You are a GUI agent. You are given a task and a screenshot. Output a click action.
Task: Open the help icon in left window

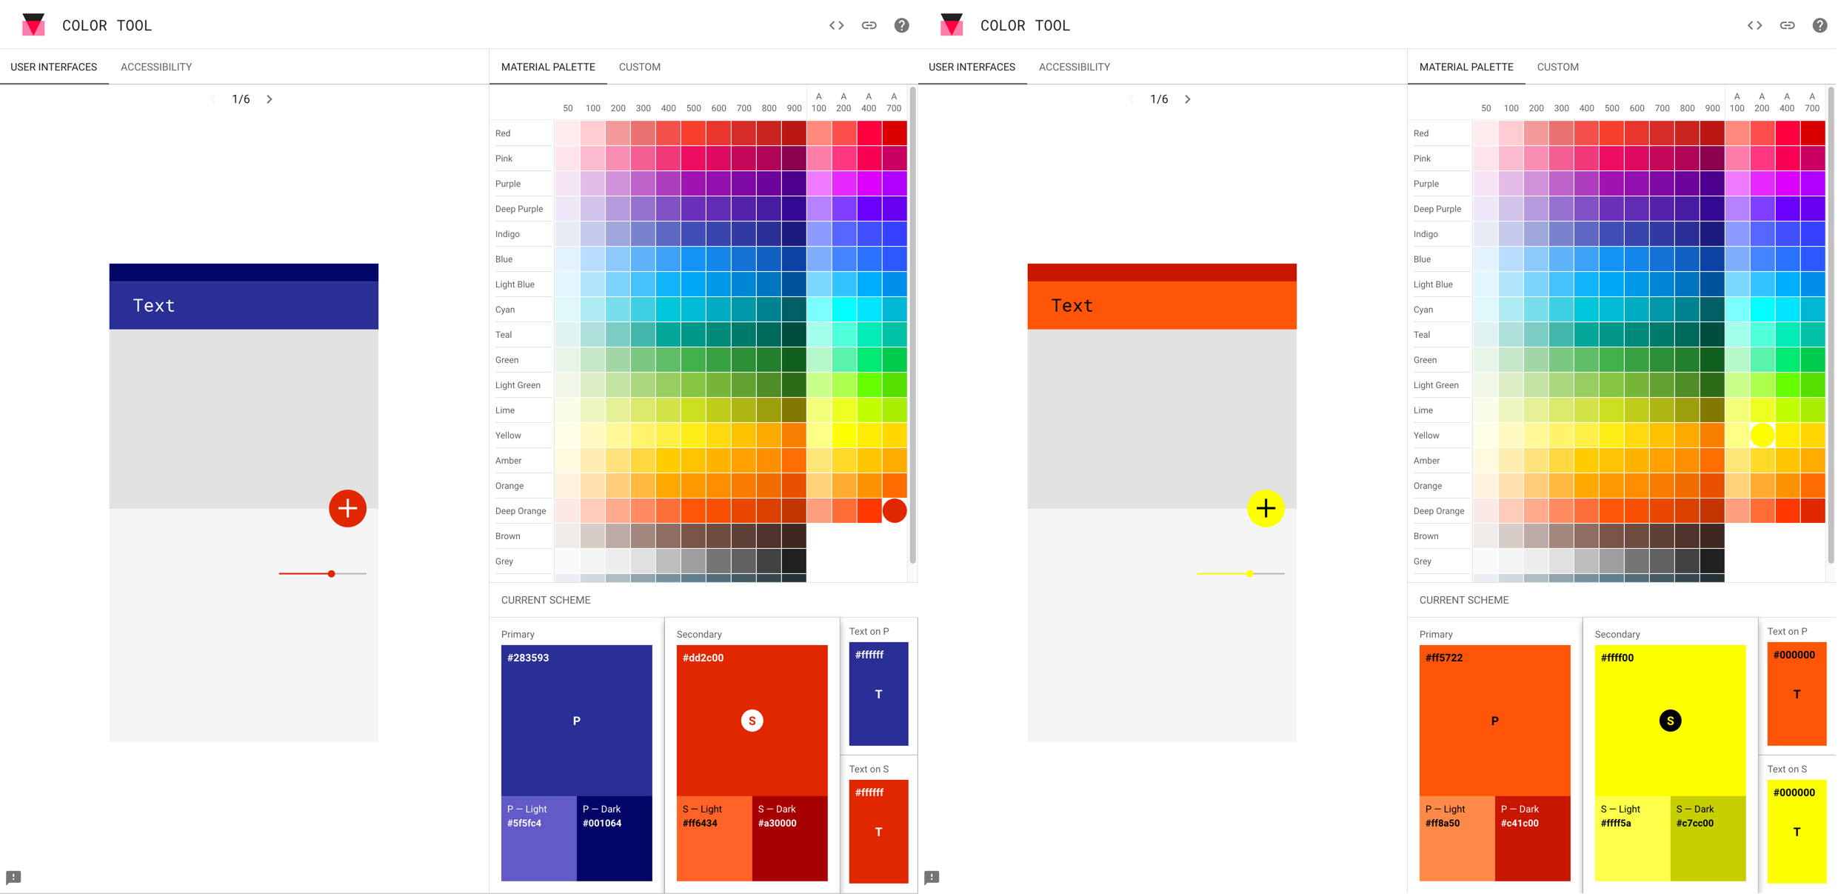tap(902, 25)
